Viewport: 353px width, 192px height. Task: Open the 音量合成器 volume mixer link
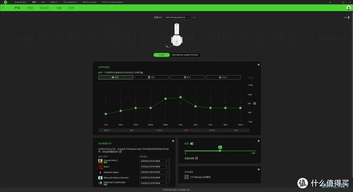(x=189, y=158)
